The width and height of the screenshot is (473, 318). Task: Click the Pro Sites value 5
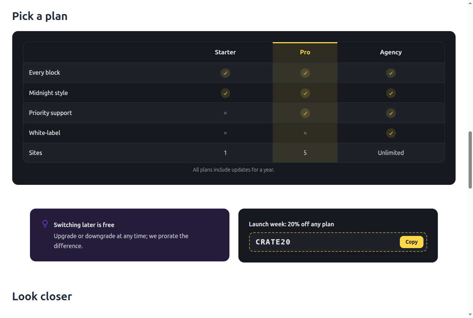[x=305, y=153]
